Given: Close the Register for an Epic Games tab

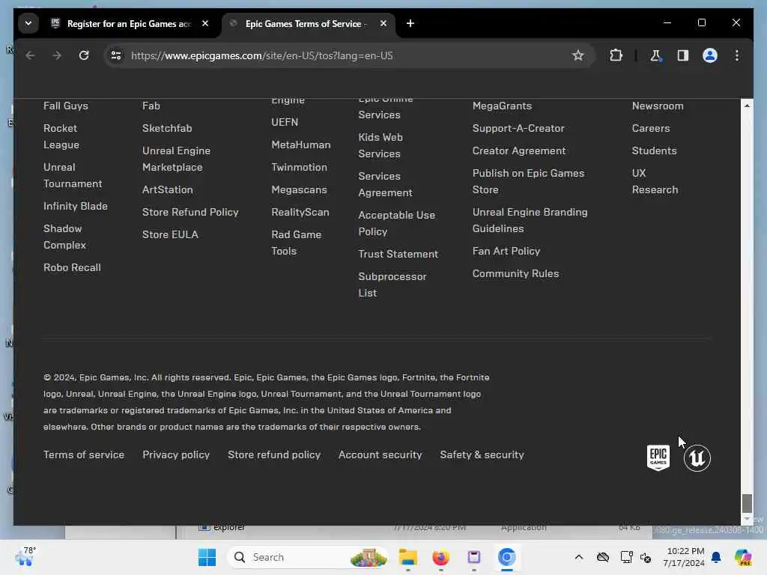Looking at the screenshot, I should point(205,23).
